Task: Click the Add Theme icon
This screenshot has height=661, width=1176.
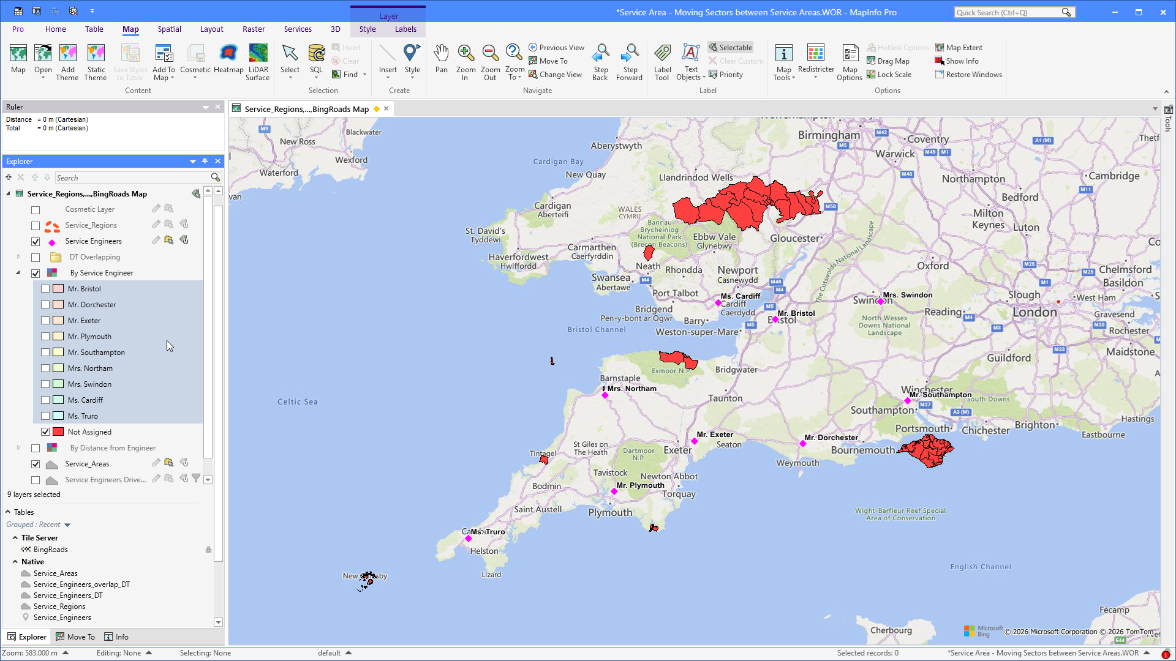Action: point(67,62)
